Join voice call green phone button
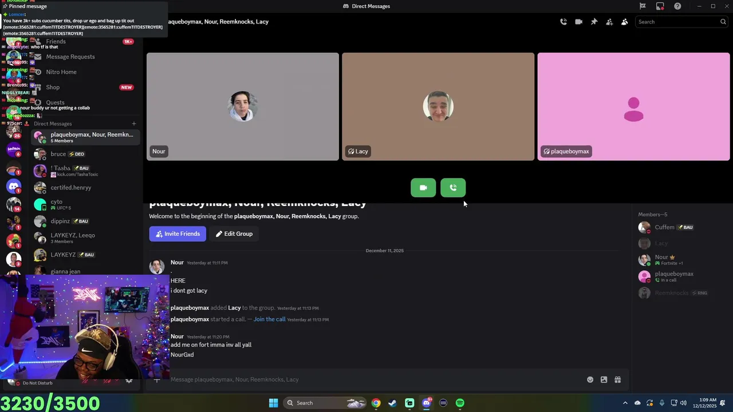 (453, 188)
